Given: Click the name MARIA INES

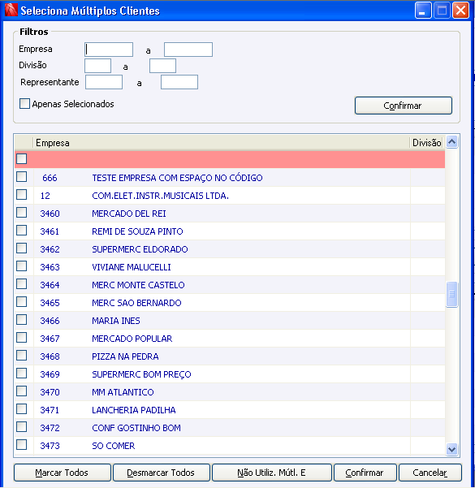Looking at the screenshot, I should pyautogui.click(x=116, y=321).
